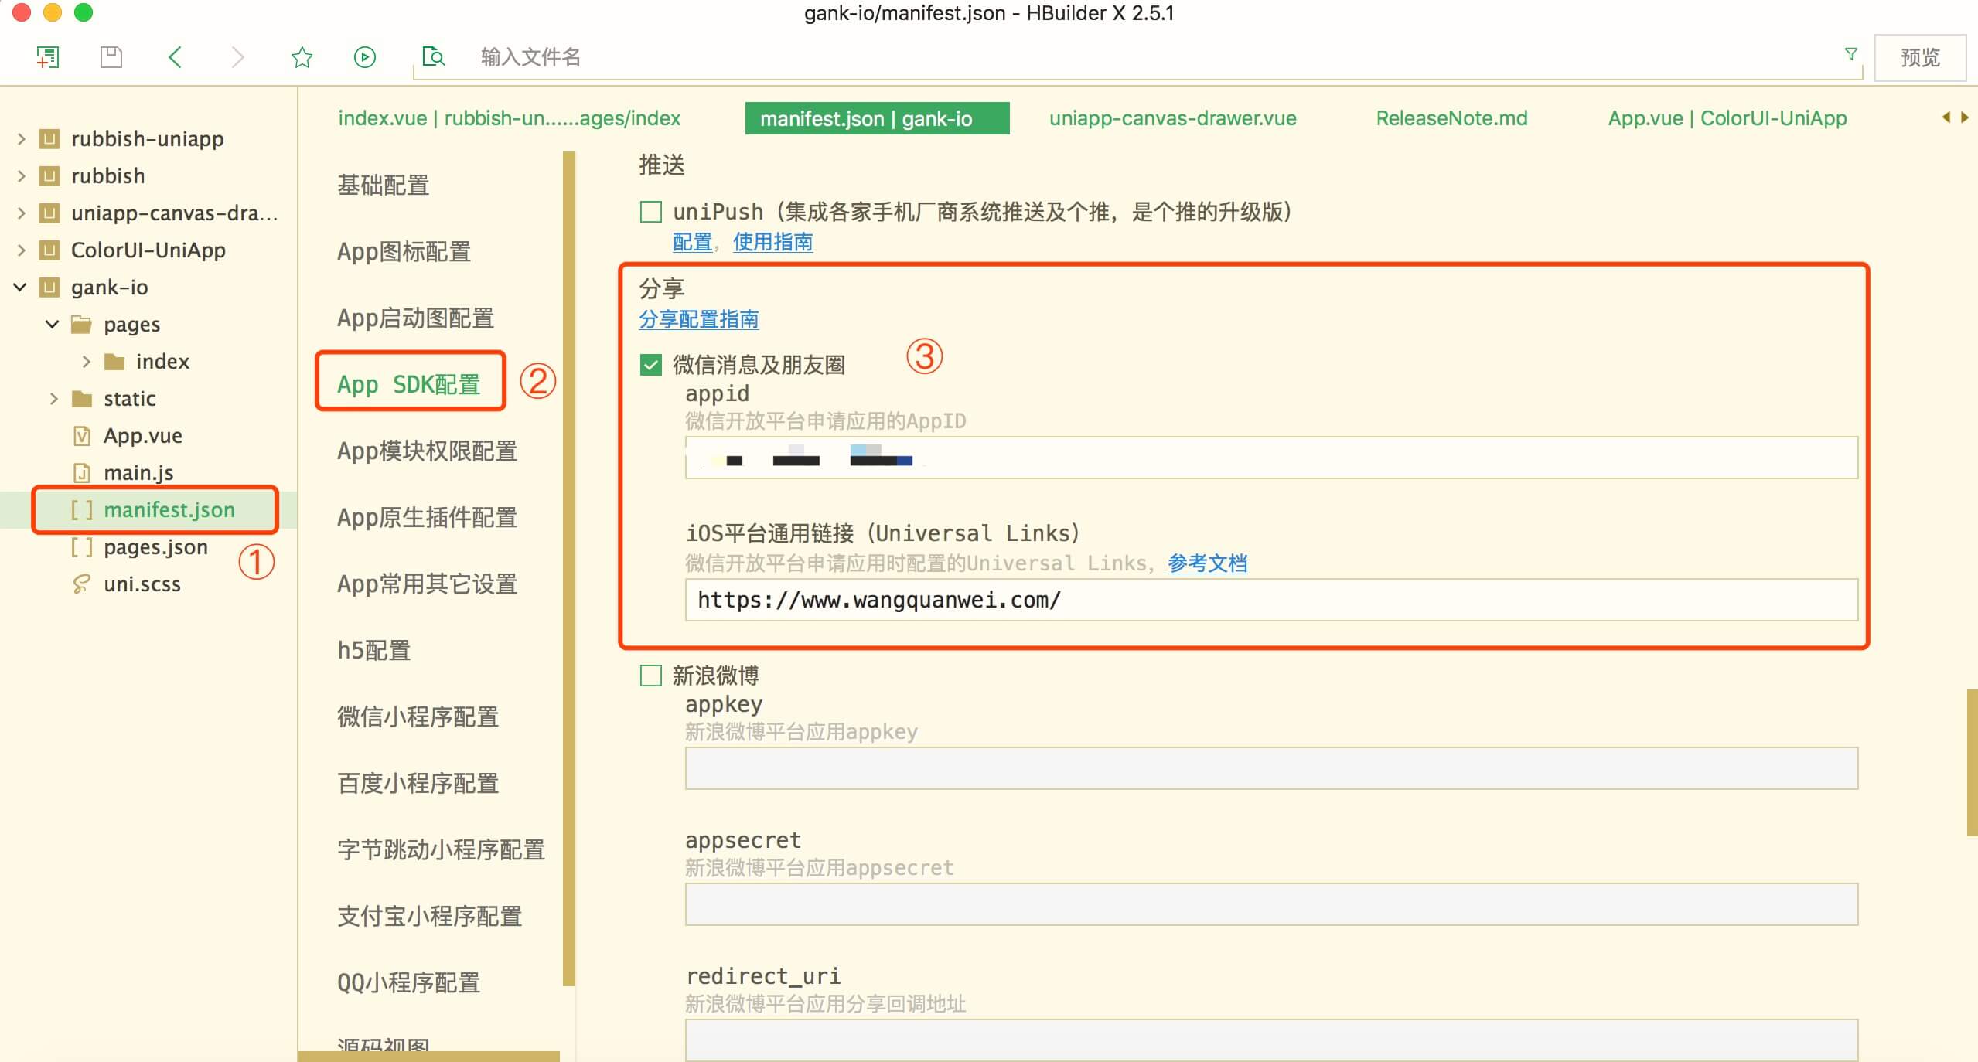Click the filter funnel icon
Viewport: 1978px width, 1062px height.
(x=1850, y=54)
